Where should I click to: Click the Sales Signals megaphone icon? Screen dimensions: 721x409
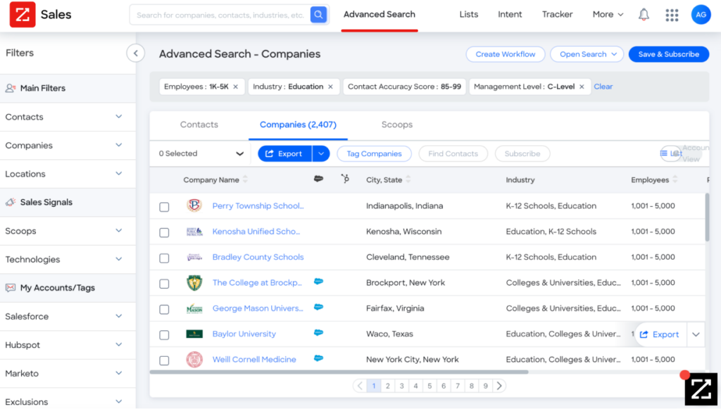click(10, 202)
